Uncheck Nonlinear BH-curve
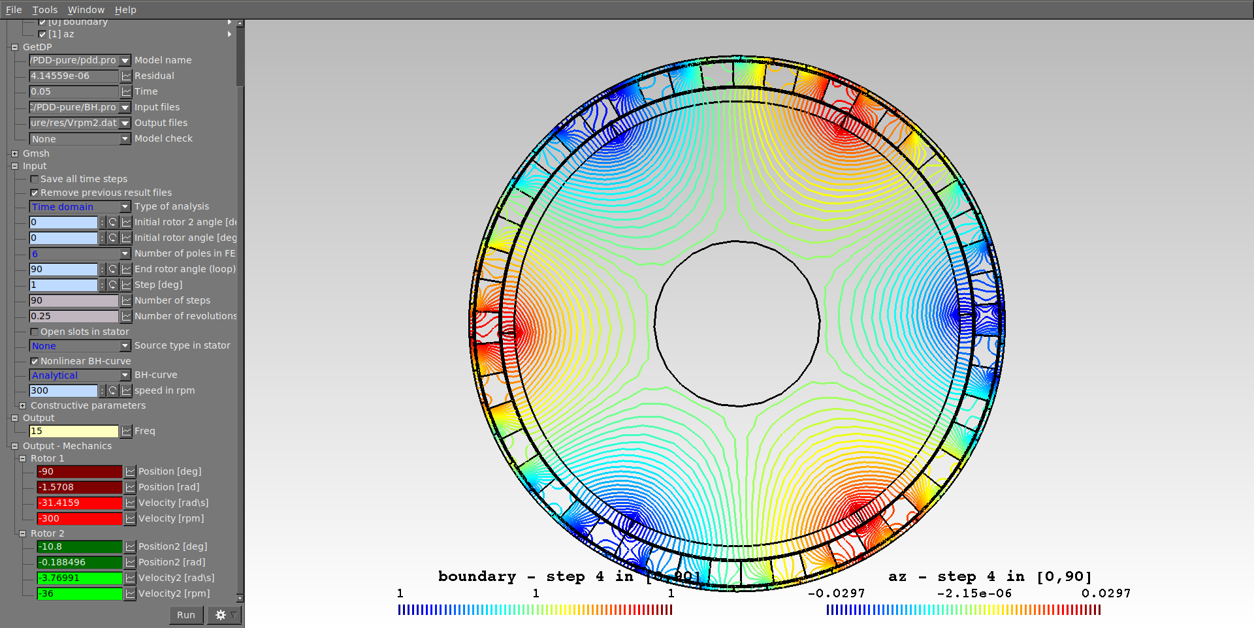 coord(35,360)
